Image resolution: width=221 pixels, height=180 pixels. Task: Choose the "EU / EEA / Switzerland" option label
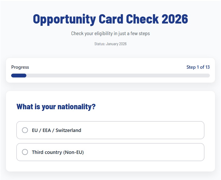tap(56, 130)
